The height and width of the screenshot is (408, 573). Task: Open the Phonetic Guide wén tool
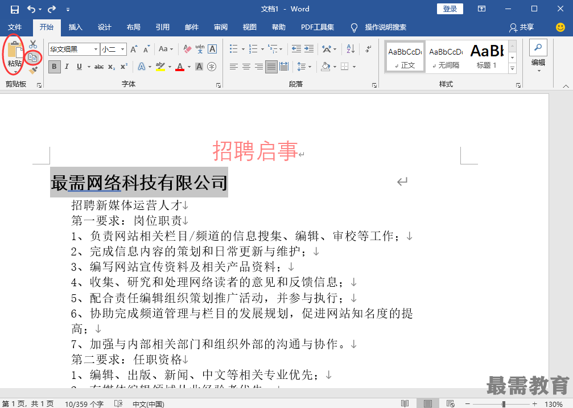point(200,49)
